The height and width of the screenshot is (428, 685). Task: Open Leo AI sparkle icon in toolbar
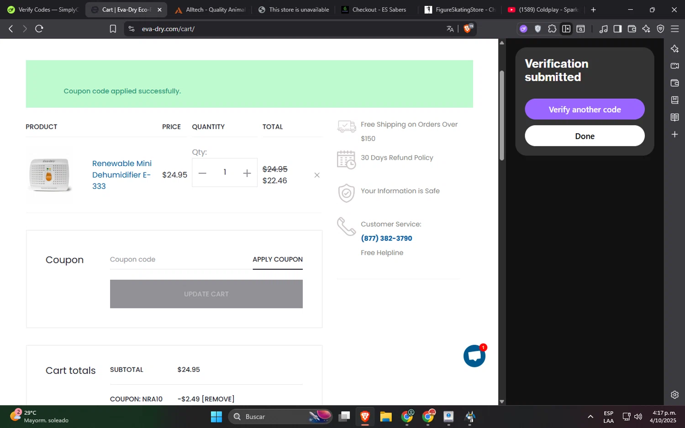[x=646, y=29]
